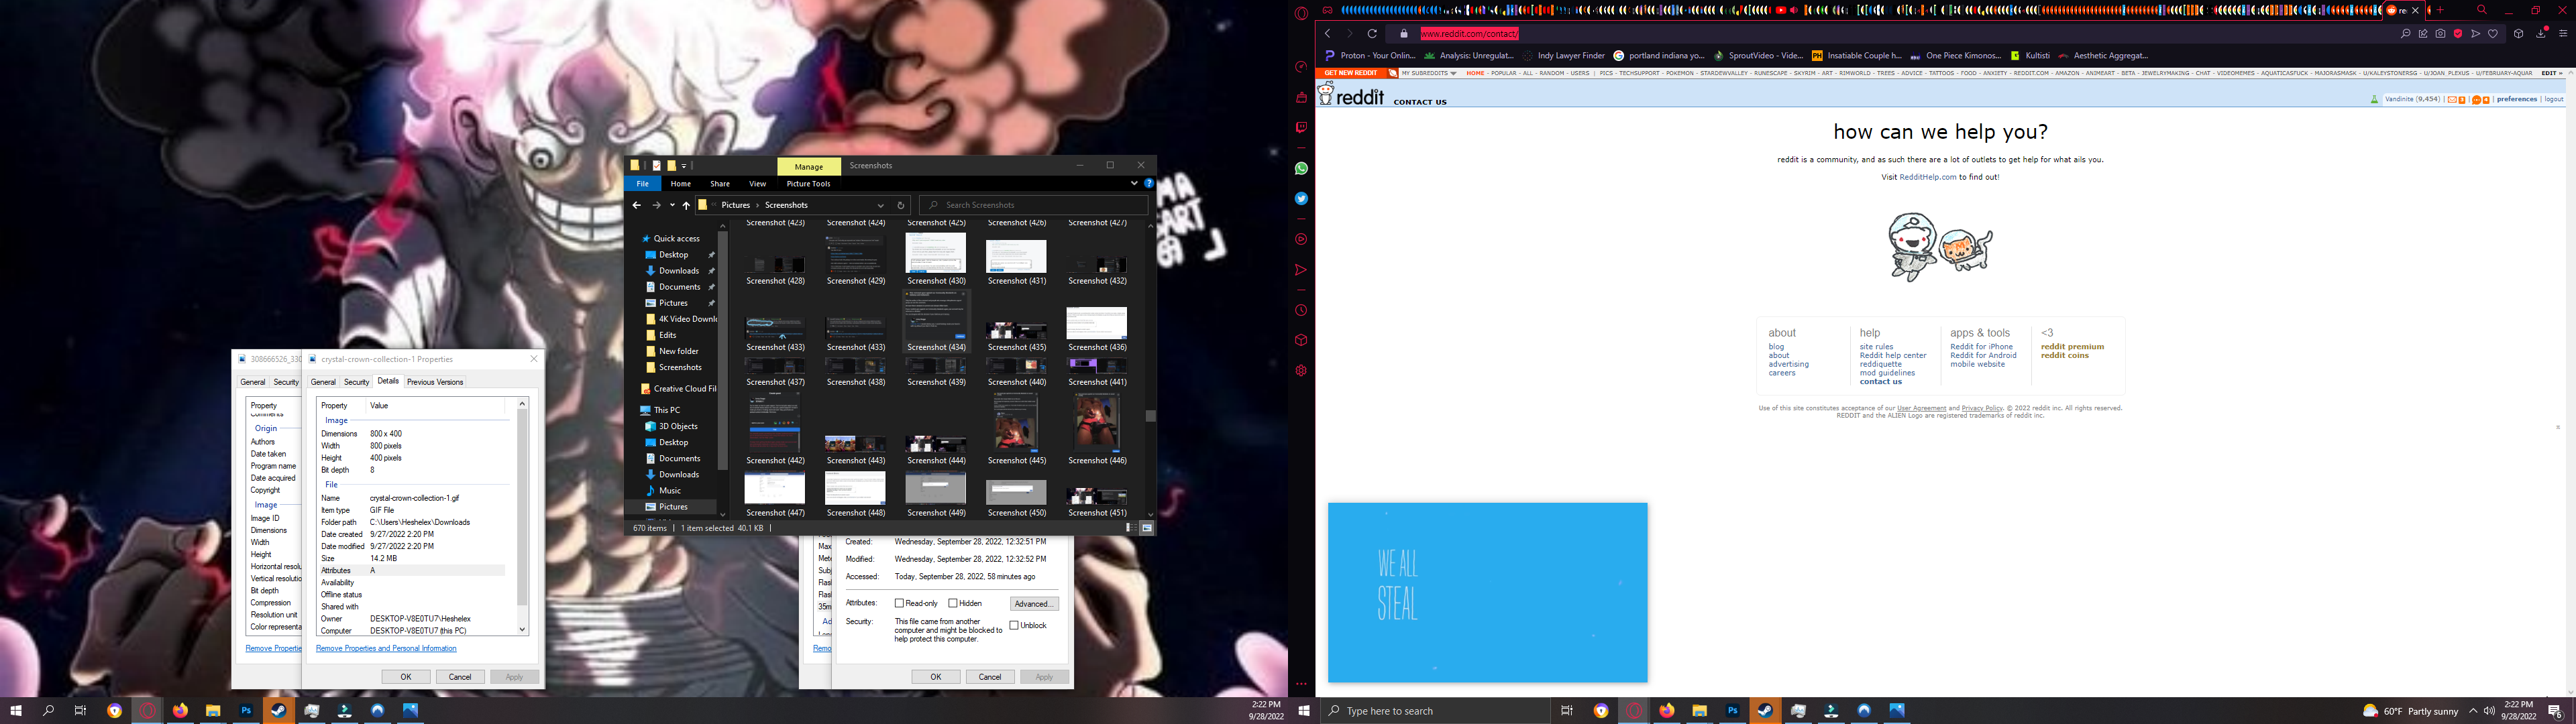Switch to the Share ribbon tab

(x=720, y=184)
